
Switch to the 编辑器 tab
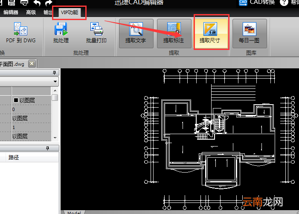coord(11,12)
